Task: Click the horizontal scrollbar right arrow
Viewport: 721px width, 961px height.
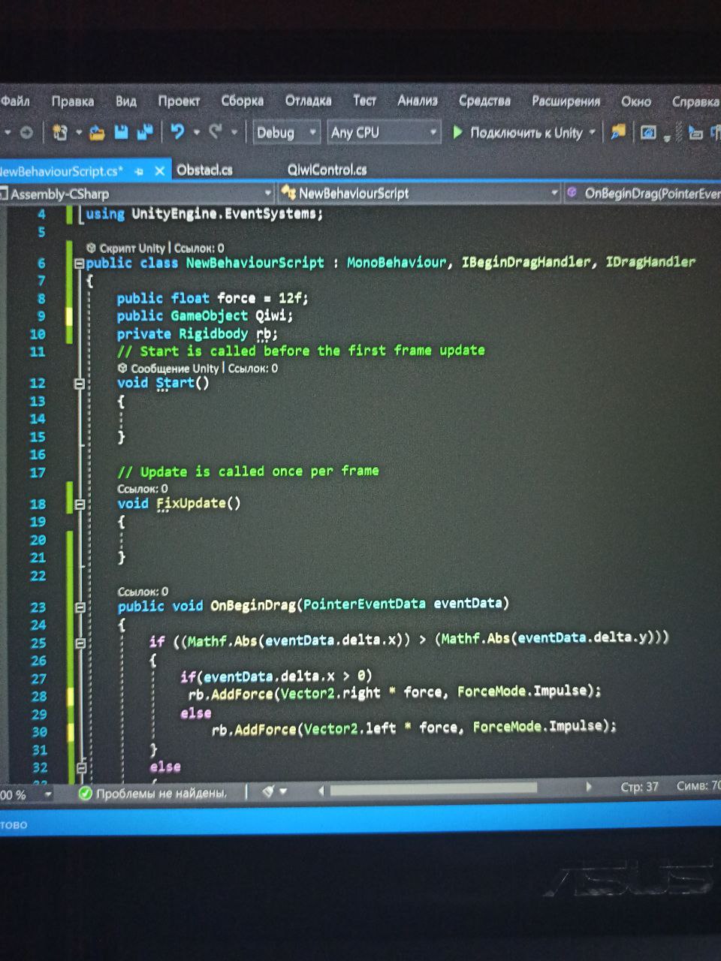Action: (589, 788)
